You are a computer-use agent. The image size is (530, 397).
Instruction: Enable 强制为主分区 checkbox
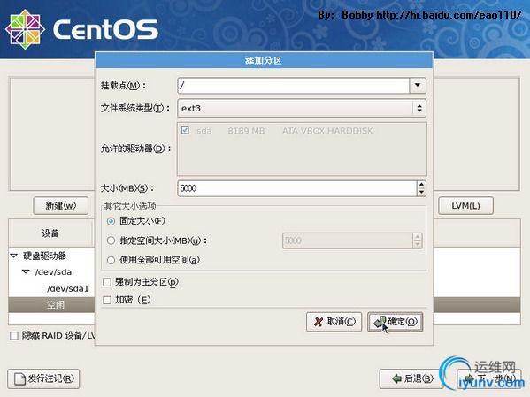[107, 282]
